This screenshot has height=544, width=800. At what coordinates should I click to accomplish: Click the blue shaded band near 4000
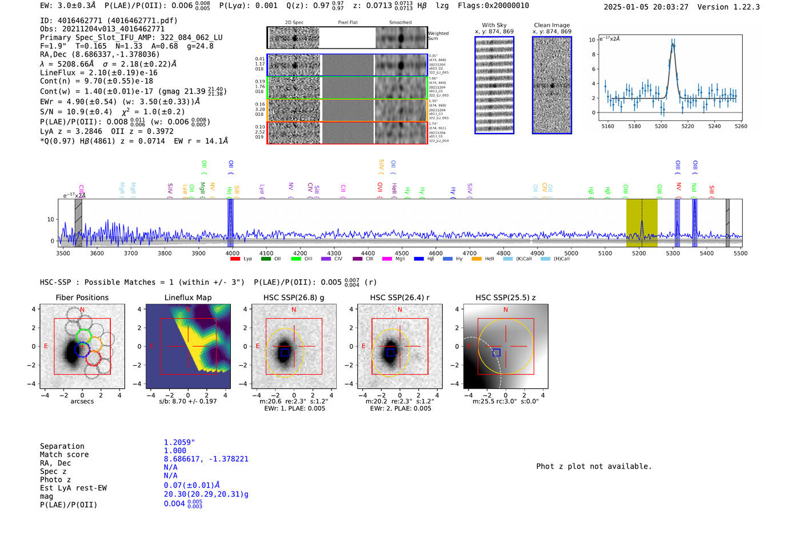click(230, 223)
